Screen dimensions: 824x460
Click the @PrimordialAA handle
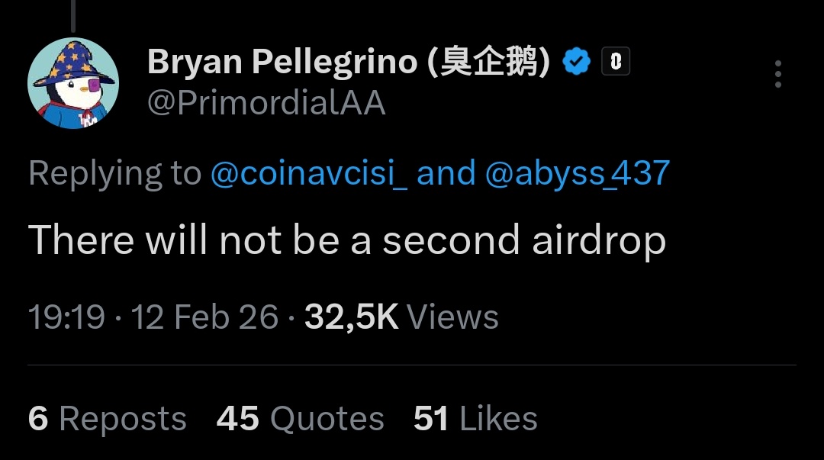tap(266, 103)
